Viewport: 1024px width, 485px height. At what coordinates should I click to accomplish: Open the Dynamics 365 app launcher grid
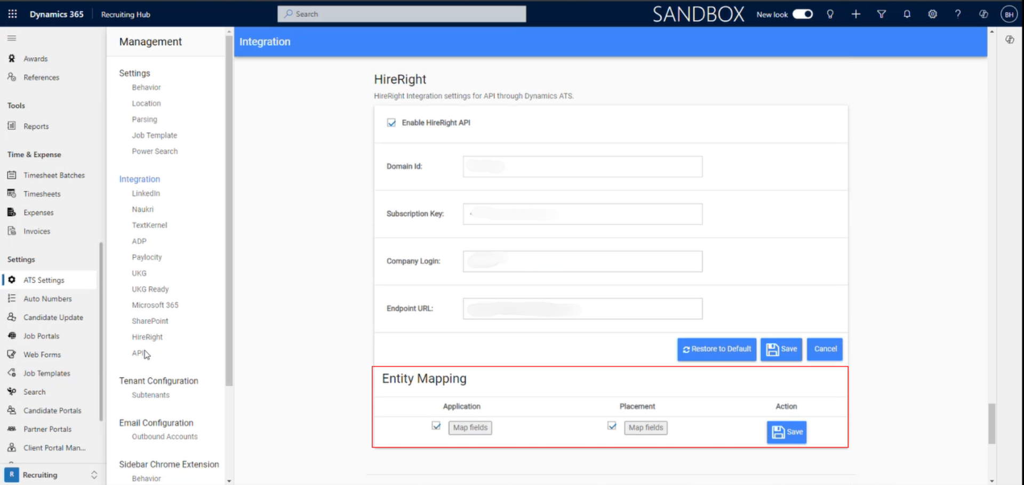12,14
